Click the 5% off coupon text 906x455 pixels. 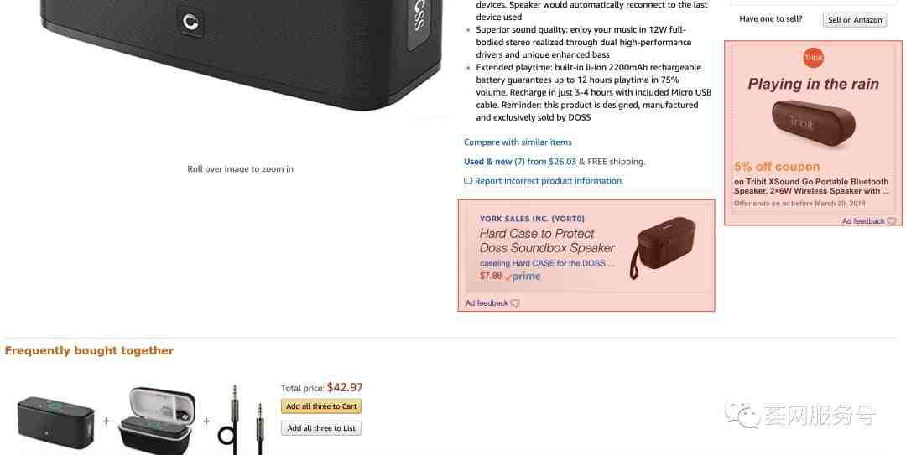click(x=777, y=166)
